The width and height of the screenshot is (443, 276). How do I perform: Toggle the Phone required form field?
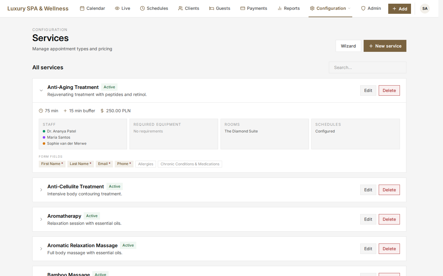[x=124, y=164]
